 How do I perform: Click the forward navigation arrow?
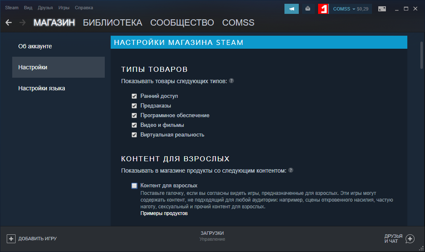tap(22, 22)
